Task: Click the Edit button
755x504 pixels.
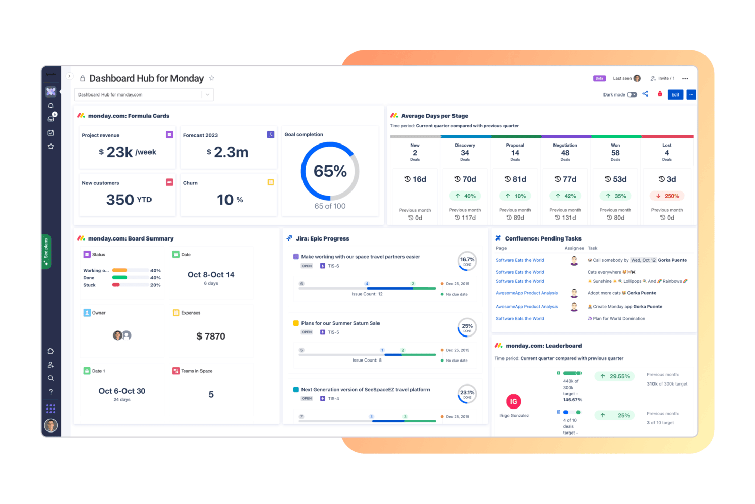Action: (675, 94)
